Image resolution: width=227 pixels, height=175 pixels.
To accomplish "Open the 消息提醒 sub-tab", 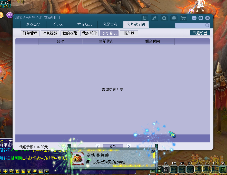I will point(50,33).
